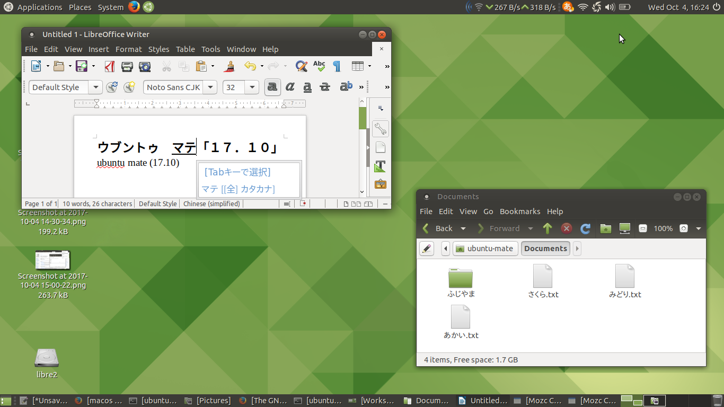Open the font size dropdown
The width and height of the screenshot is (724, 407).
coord(252,87)
